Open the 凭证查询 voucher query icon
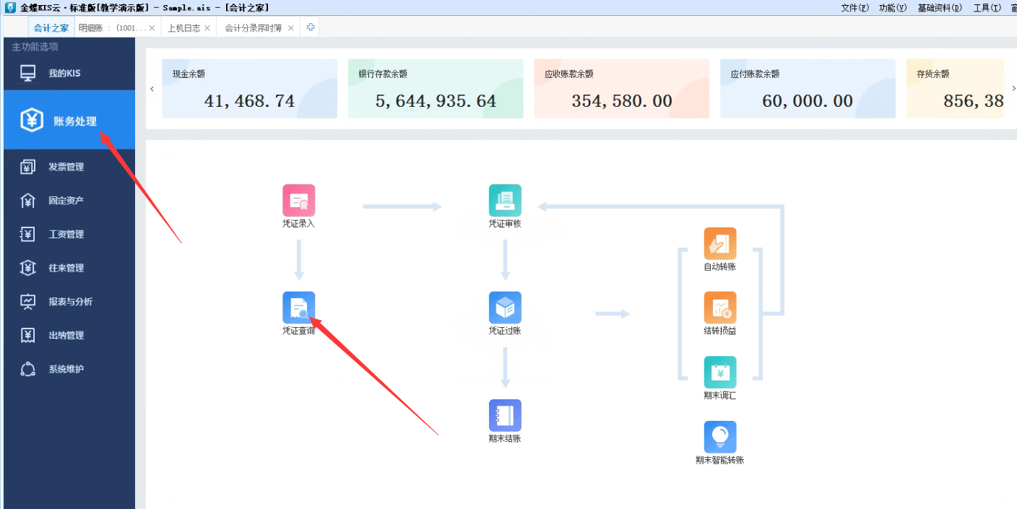 [x=298, y=308]
